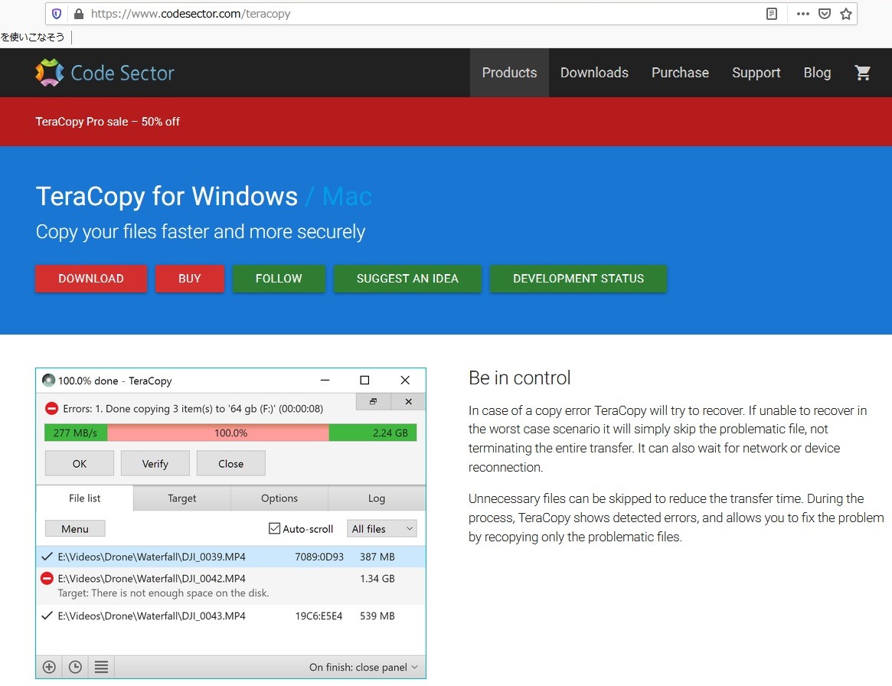Viewport: 892px width, 686px height.
Task: Close the TeraCopy transfer panel with small X
Action: tap(408, 401)
